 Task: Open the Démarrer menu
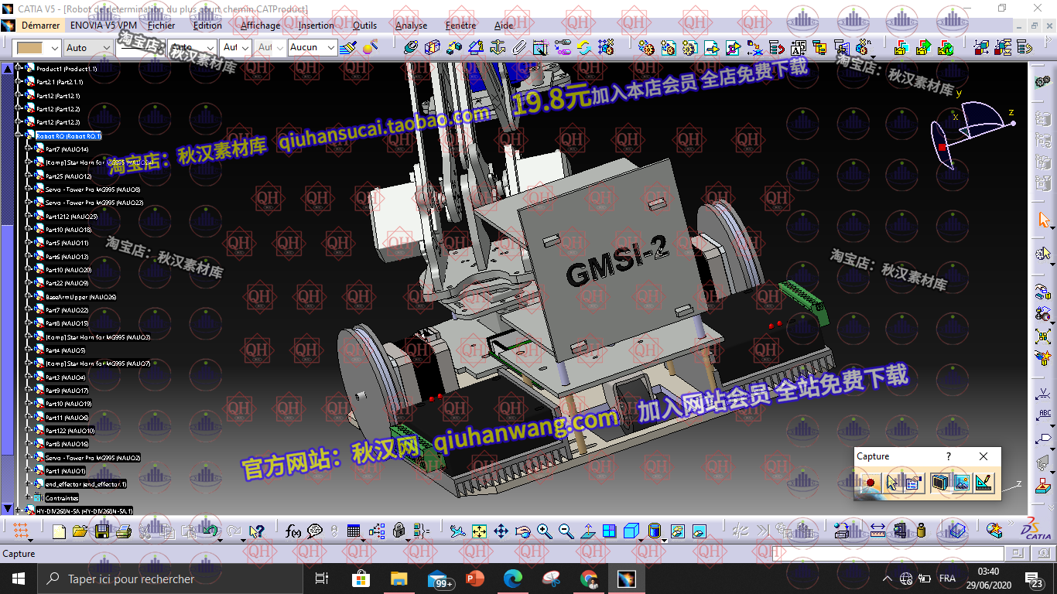click(x=40, y=26)
